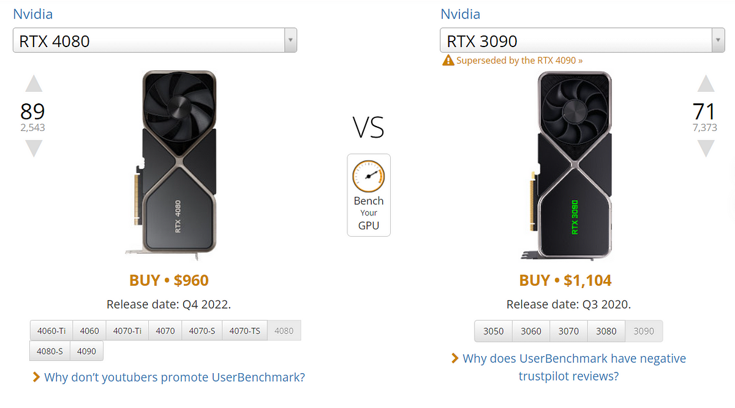Switch to the 4090 model tab

point(86,352)
